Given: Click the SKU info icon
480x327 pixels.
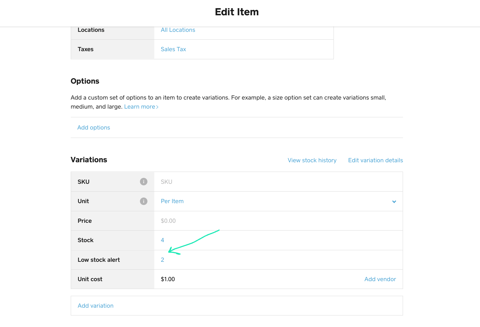Looking at the screenshot, I should pos(143,182).
